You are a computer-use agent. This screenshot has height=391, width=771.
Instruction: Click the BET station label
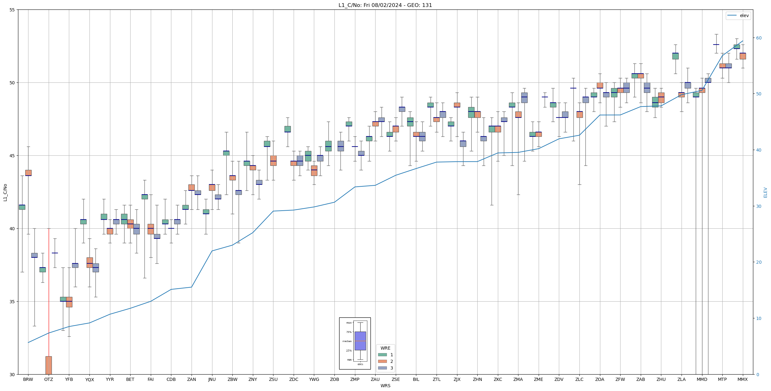coord(130,379)
